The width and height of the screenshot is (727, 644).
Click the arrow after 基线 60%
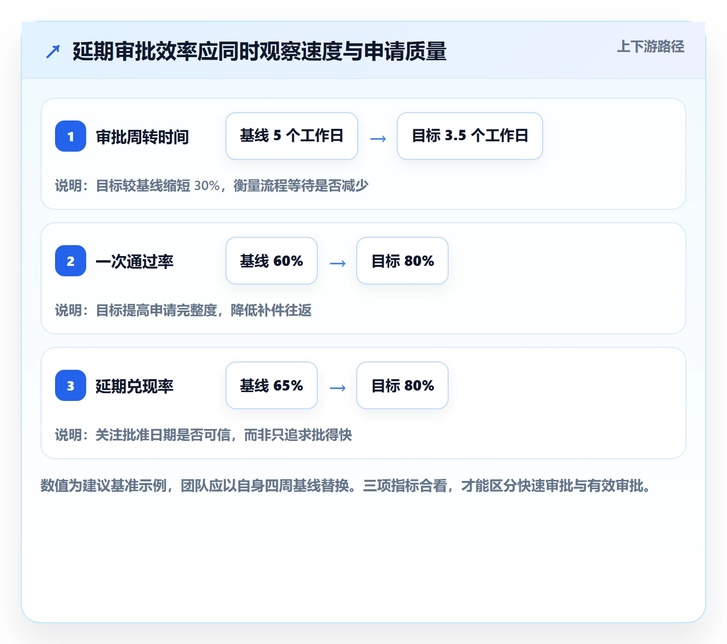pos(338,263)
